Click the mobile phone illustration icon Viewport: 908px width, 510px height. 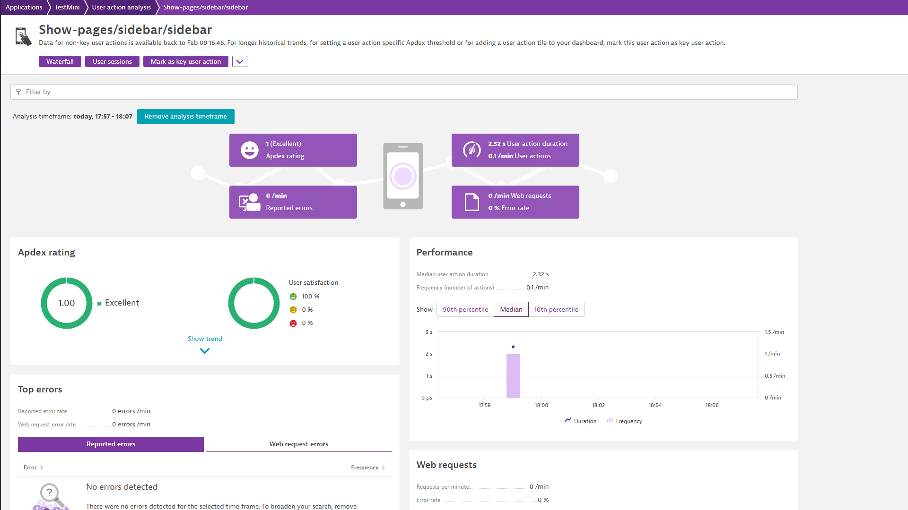click(403, 176)
